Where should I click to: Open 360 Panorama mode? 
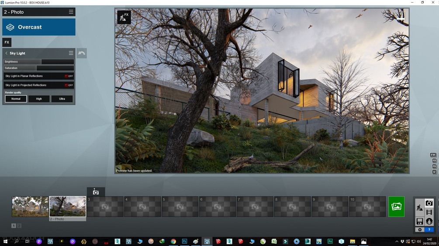click(x=429, y=222)
